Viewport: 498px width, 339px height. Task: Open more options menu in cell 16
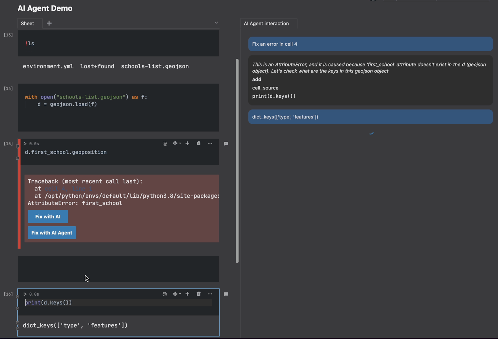pos(210,294)
